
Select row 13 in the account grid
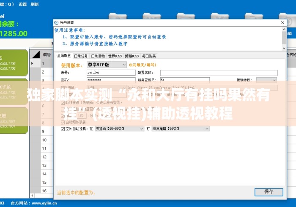click(47, 165)
